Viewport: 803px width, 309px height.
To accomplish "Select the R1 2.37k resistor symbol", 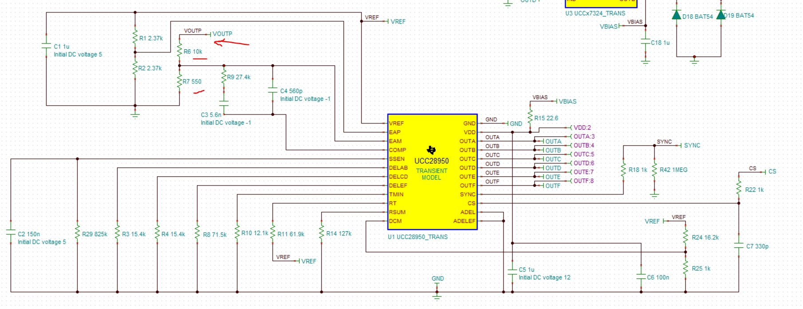I will click(x=135, y=37).
